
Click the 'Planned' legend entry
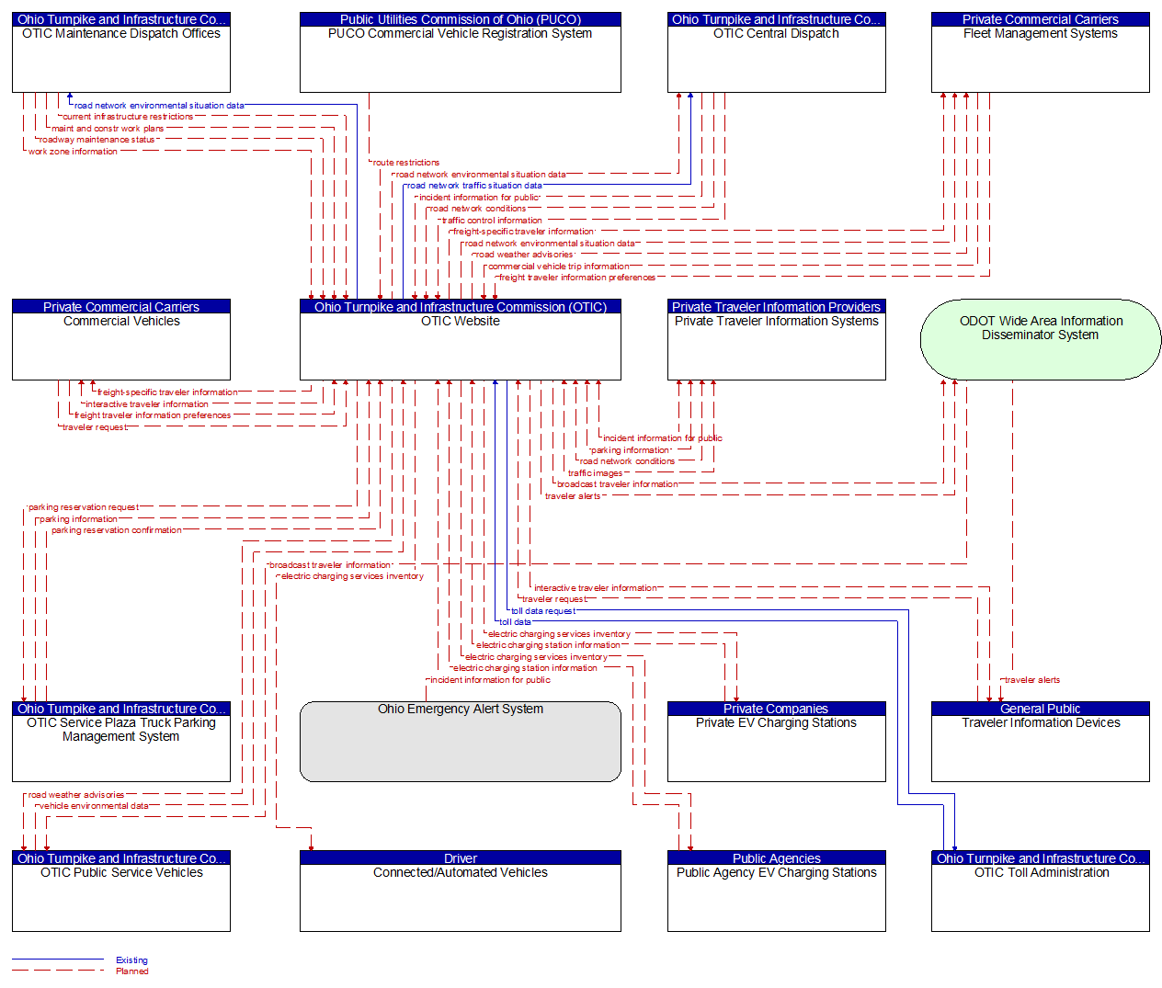[131, 971]
